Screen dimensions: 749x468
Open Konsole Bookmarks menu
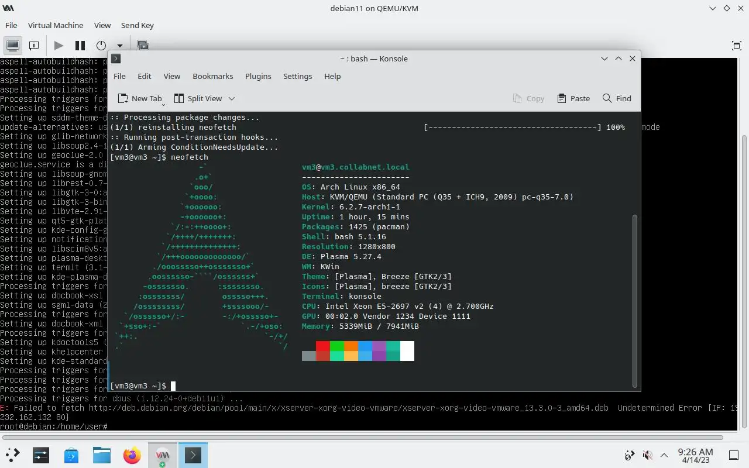[x=213, y=76]
